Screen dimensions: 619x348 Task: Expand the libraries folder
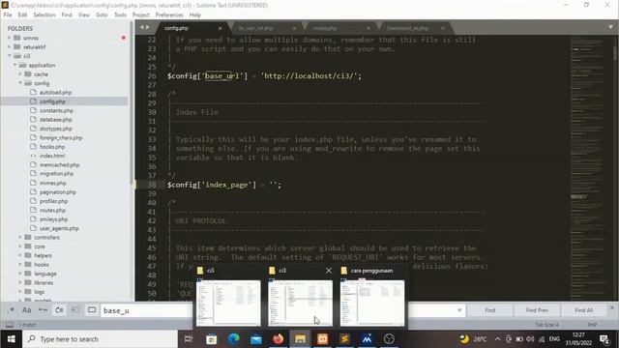[x=20, y=282]
